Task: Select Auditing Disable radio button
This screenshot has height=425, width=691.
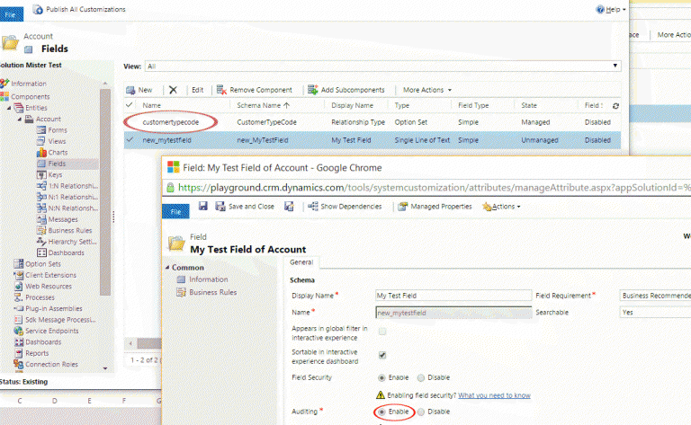Action: pos(421,412)
